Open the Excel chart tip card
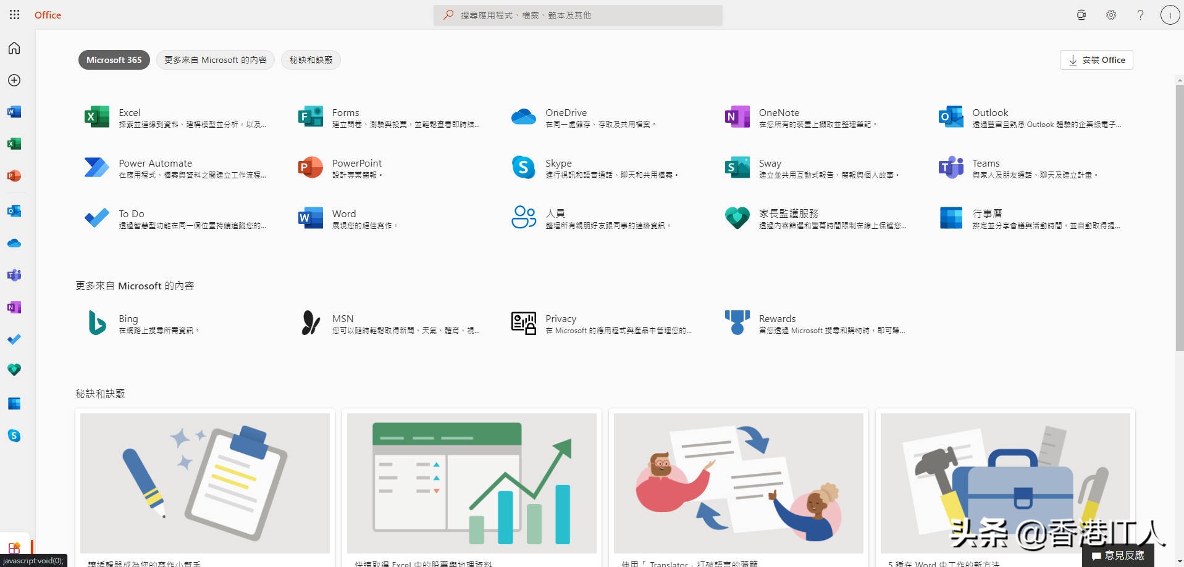Viewport: 1184px width, 567px height. point(472,487)
